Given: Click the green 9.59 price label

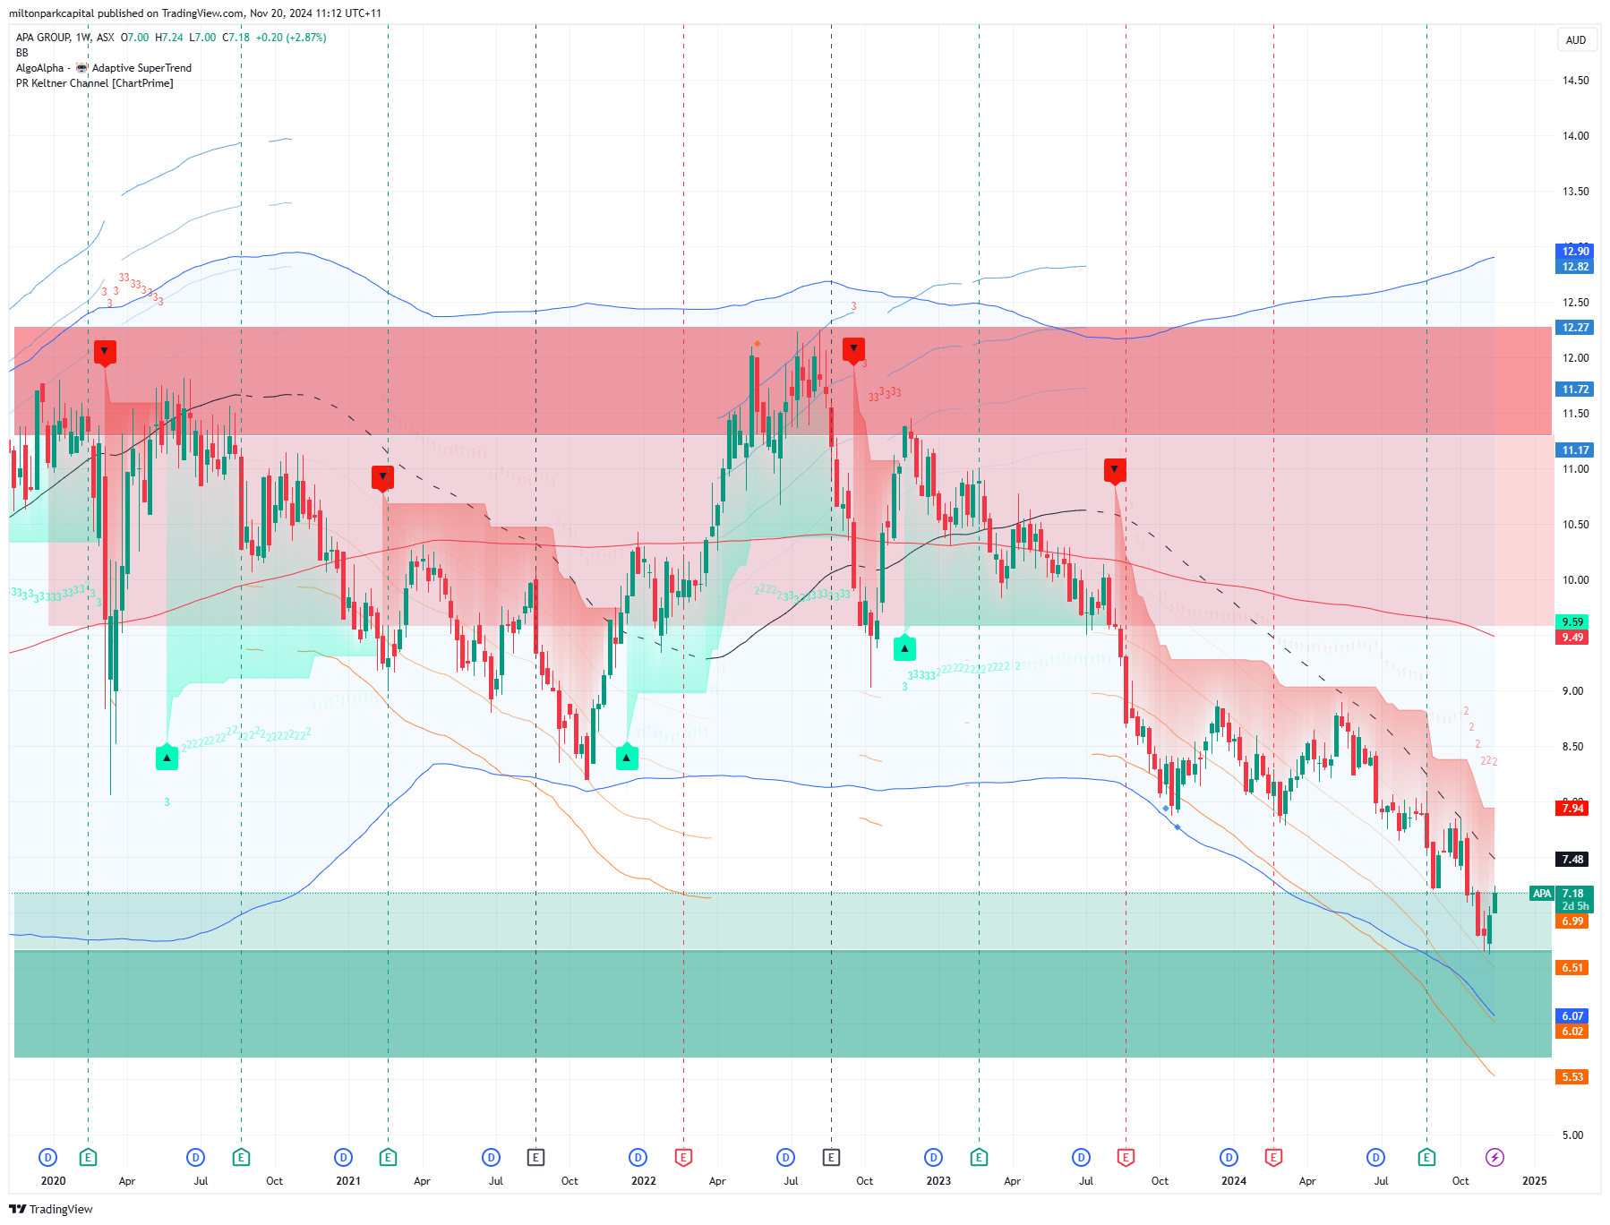Looking at the screenshot, I should click(x=1572, y=622).
